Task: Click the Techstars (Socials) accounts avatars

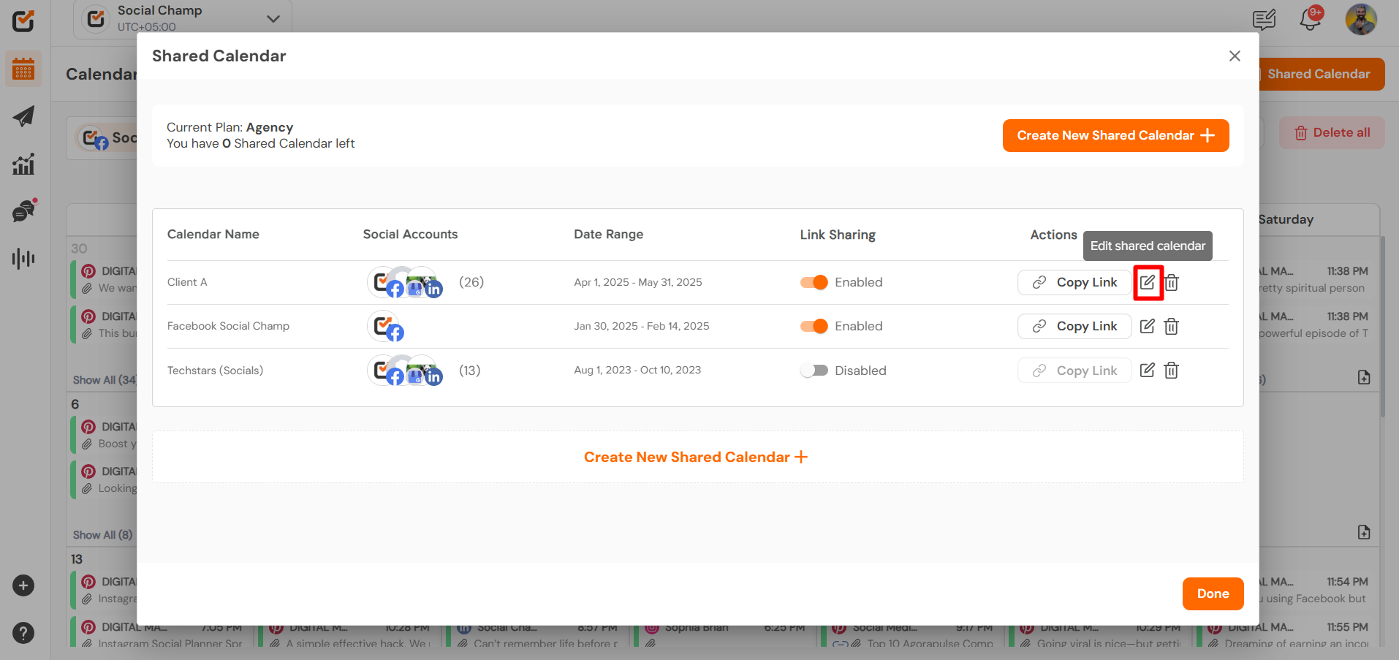Action: [405, 371]
